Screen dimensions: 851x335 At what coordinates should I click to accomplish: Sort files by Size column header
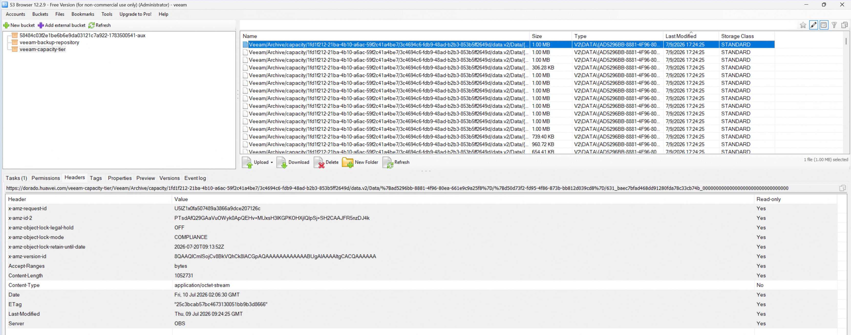[x=550, y=36]
